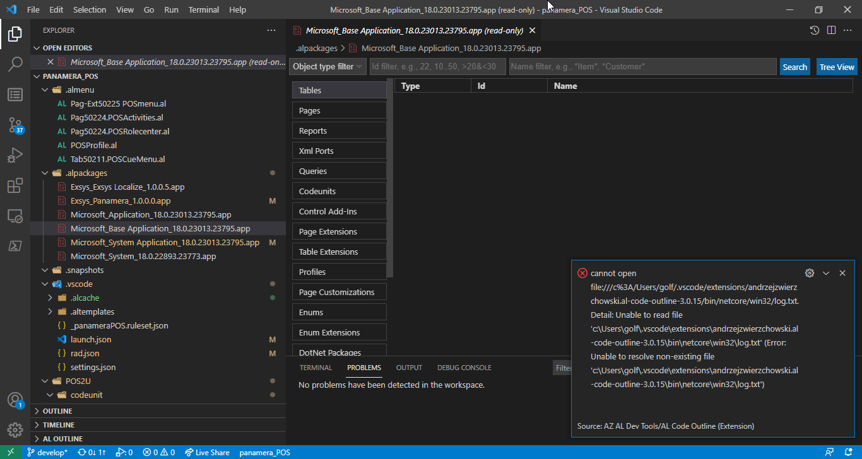The width and height of the screenshot is (862, 459).
Task: Click the Tree View button
Action: tap(837, 67)
